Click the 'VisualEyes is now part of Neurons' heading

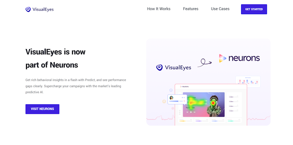coord(55,58)
